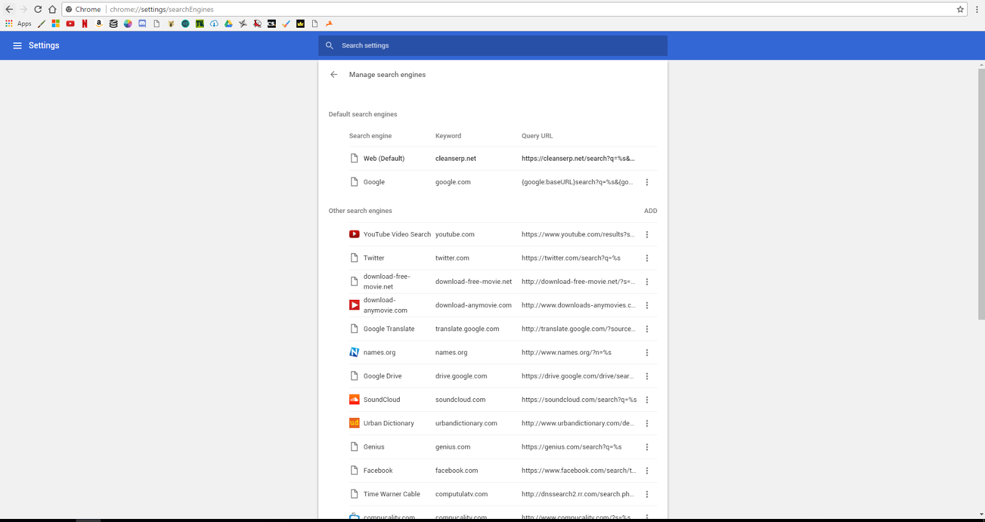The height and width of the screenshot is (522, 985).
Task: Open the Microsoft logo bookmark
Action: [x=55, y=23]
